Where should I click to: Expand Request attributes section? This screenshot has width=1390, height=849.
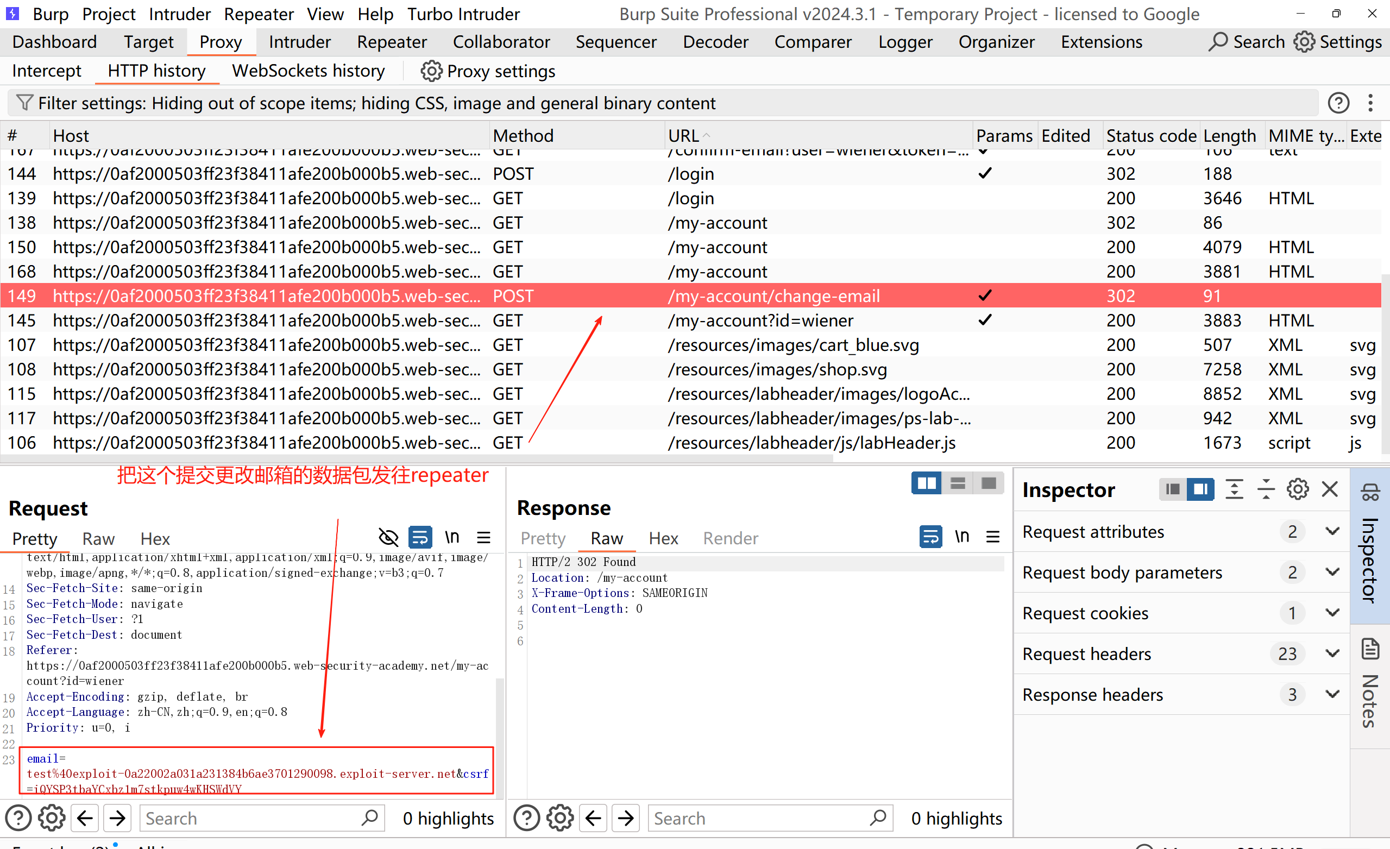pos(1332,531)
